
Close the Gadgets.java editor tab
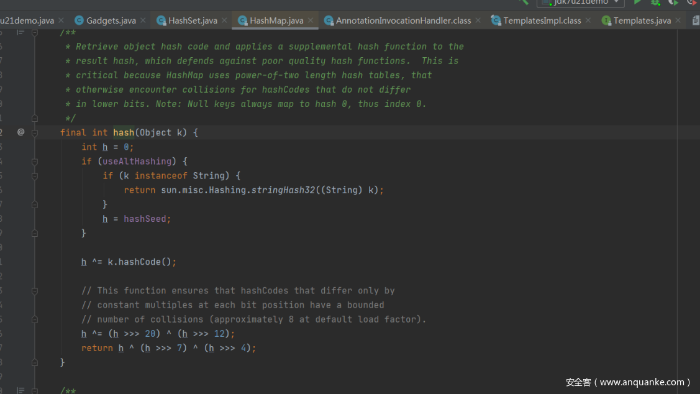143,21
